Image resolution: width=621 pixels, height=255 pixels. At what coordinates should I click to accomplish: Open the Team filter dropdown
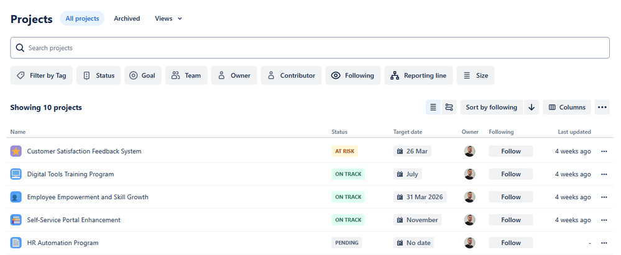pos(186,76)
